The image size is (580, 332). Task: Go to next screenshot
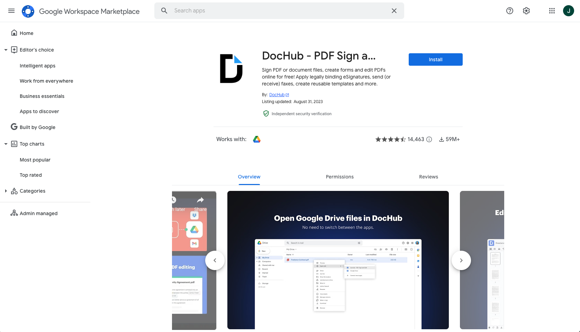tap(461, 260)
